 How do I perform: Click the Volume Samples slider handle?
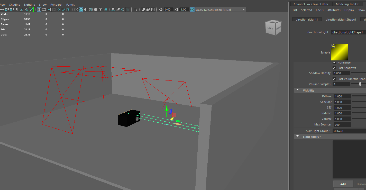[x=360, y=84]
